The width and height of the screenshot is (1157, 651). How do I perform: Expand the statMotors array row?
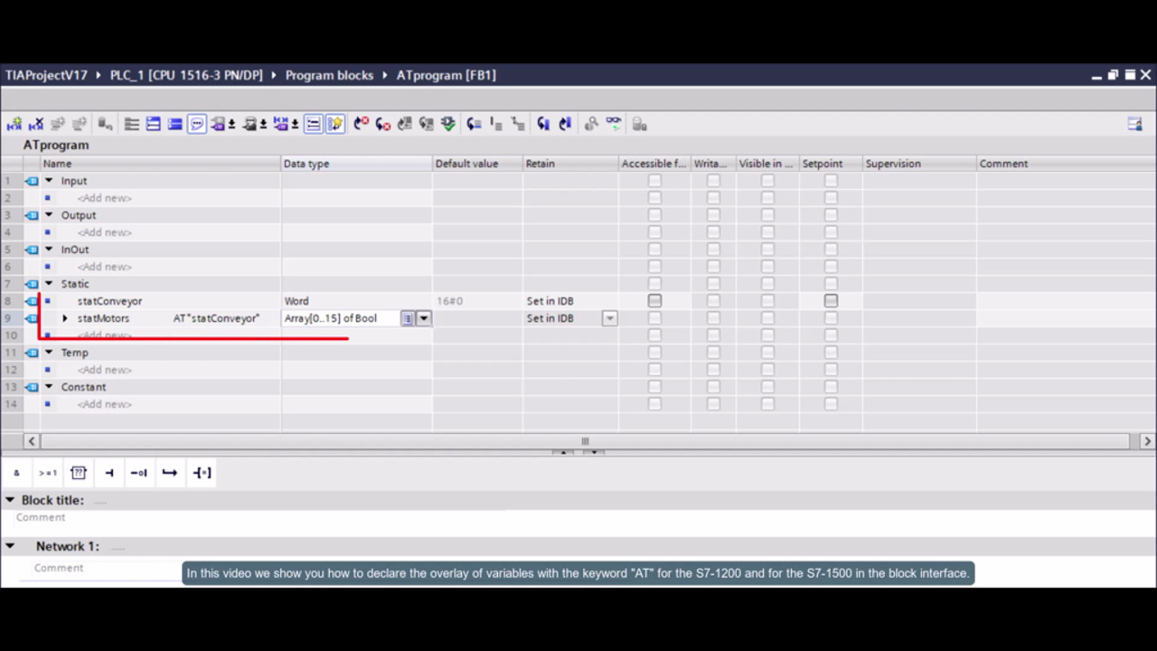tap(65, 318)
